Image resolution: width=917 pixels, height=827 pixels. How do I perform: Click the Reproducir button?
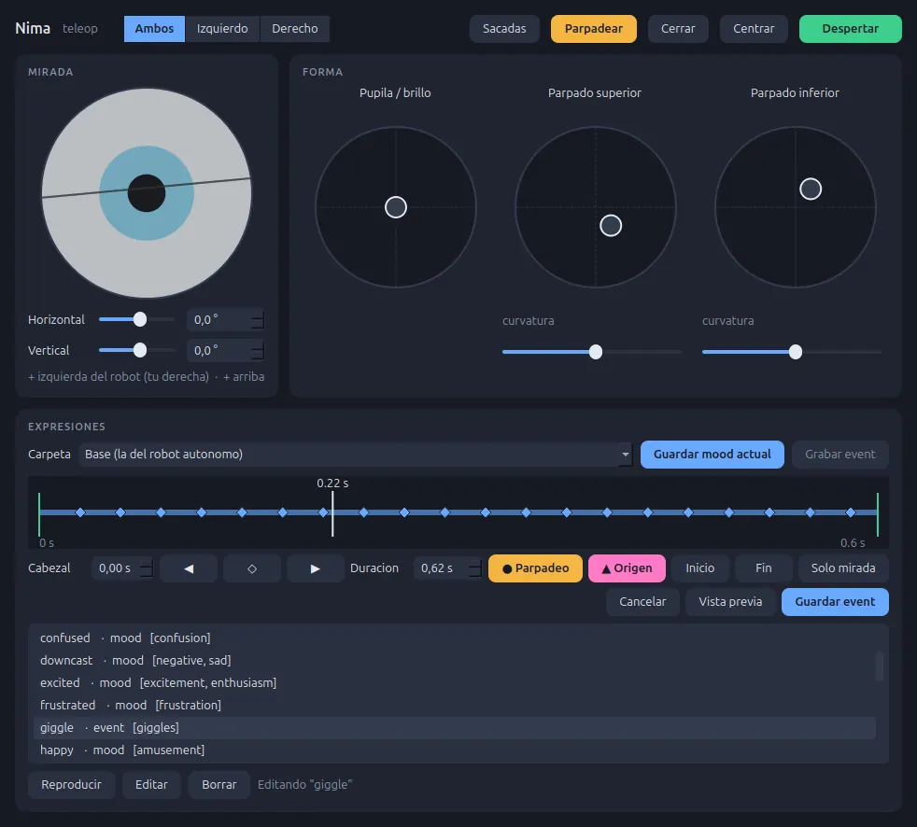pos(71,785)
